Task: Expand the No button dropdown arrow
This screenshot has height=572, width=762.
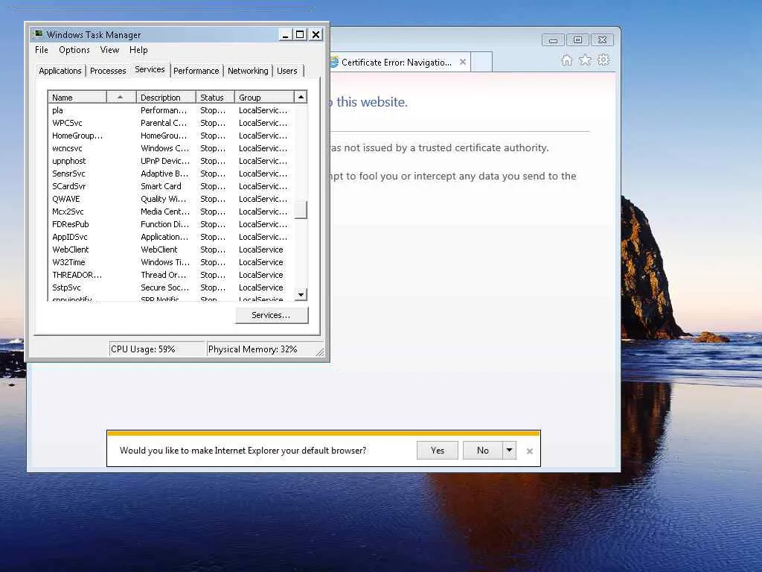Action: pos(509,450)
